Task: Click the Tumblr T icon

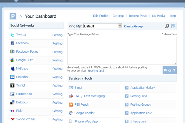Action: pyautogui.click(x=12, y=85)
